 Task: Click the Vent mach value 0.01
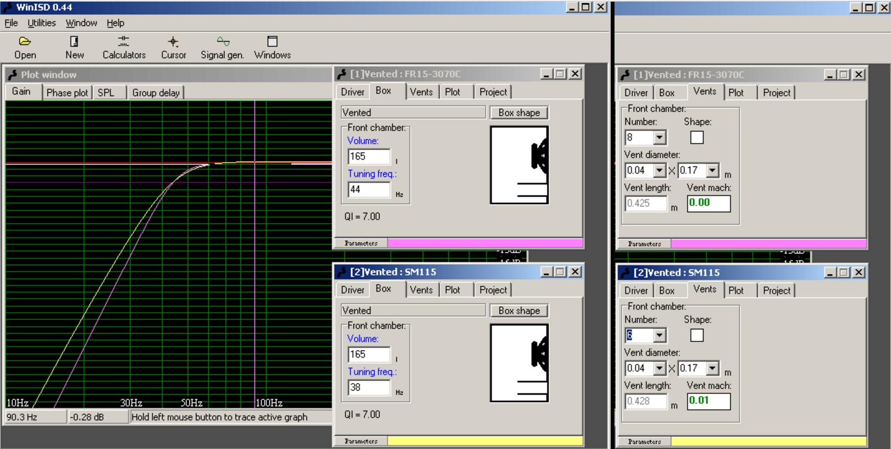tap(709, 401)
